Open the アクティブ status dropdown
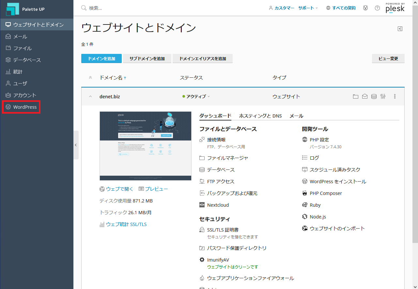The width and height of the screenshot is (418, 289). 196,96
